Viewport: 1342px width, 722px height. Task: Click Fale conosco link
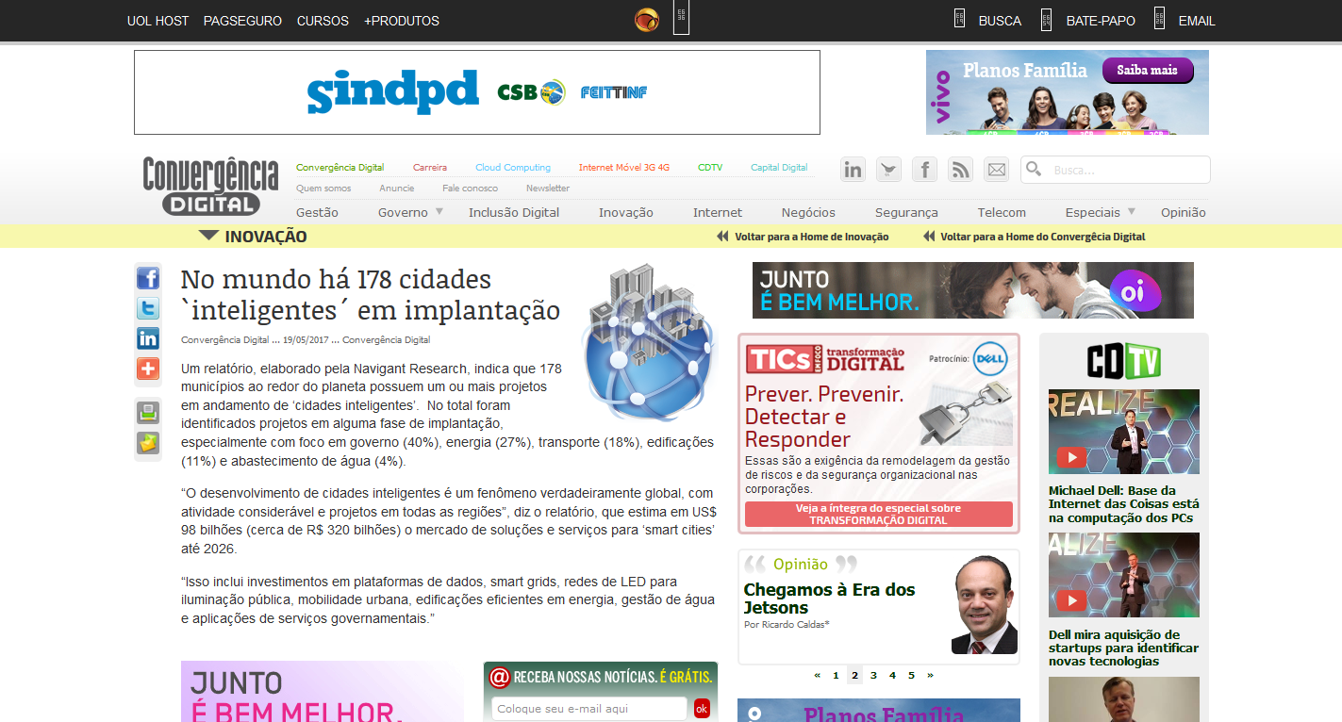click(471, 189)
